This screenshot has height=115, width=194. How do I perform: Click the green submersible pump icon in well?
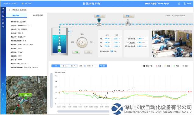(59, 51)
